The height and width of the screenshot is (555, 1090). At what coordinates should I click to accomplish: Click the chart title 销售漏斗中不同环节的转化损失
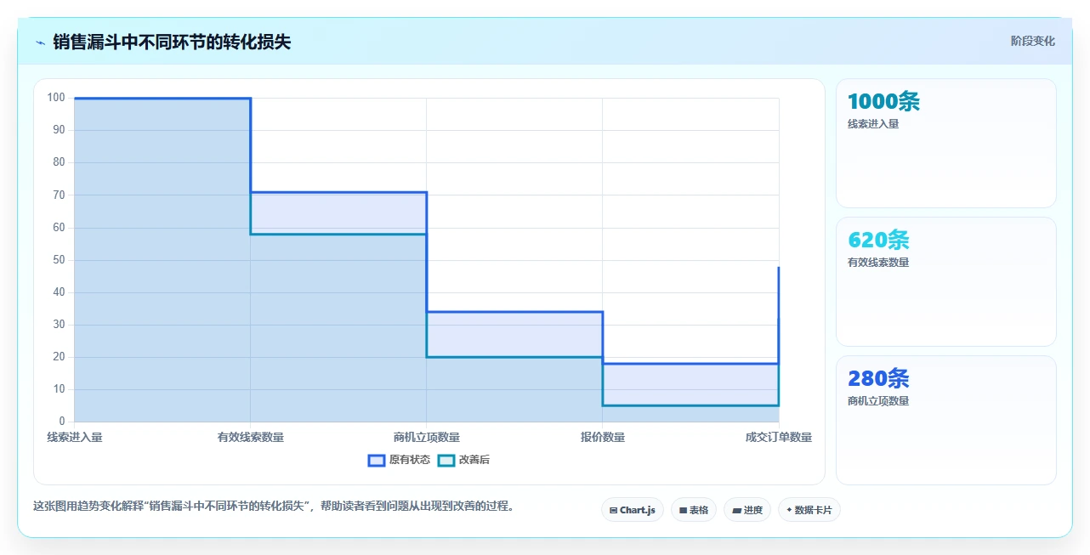click(172, 42)
